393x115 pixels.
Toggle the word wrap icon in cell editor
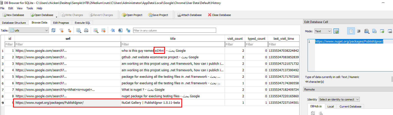click(359, 31)
